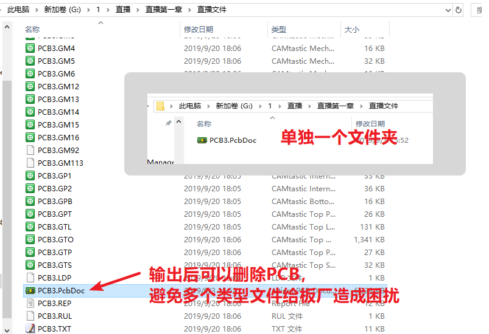Screen dimensions: 489x334
Task: Click the PCB3.TXT text file icon
Action: [30, 329]
